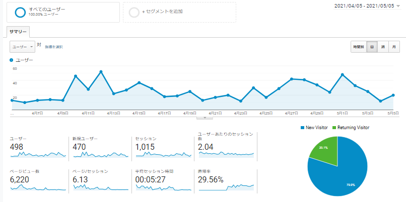Image resolution: width=406 pixels, height=202 pixels.
Task: Click sparkline under セッション 1,015
Action: [164, 154]
